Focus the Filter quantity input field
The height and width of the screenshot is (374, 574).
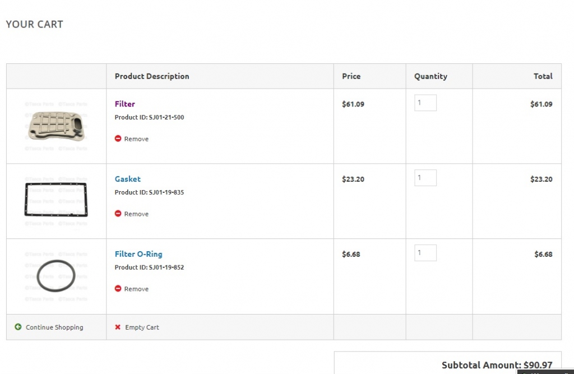click(425, 103)
